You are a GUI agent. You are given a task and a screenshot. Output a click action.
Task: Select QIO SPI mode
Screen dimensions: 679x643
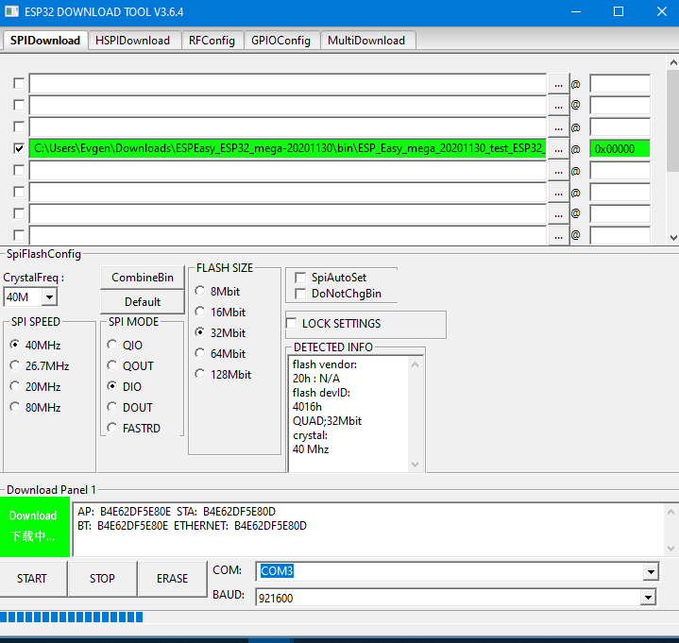click(x=125, y=345)
